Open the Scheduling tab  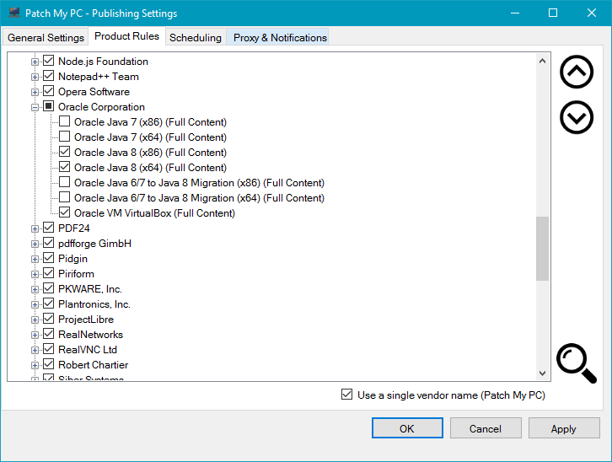pyautogui.click(x=196, y=37)
